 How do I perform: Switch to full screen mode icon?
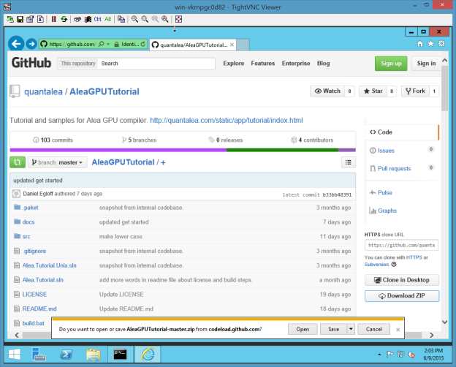[x=178, y=19]
